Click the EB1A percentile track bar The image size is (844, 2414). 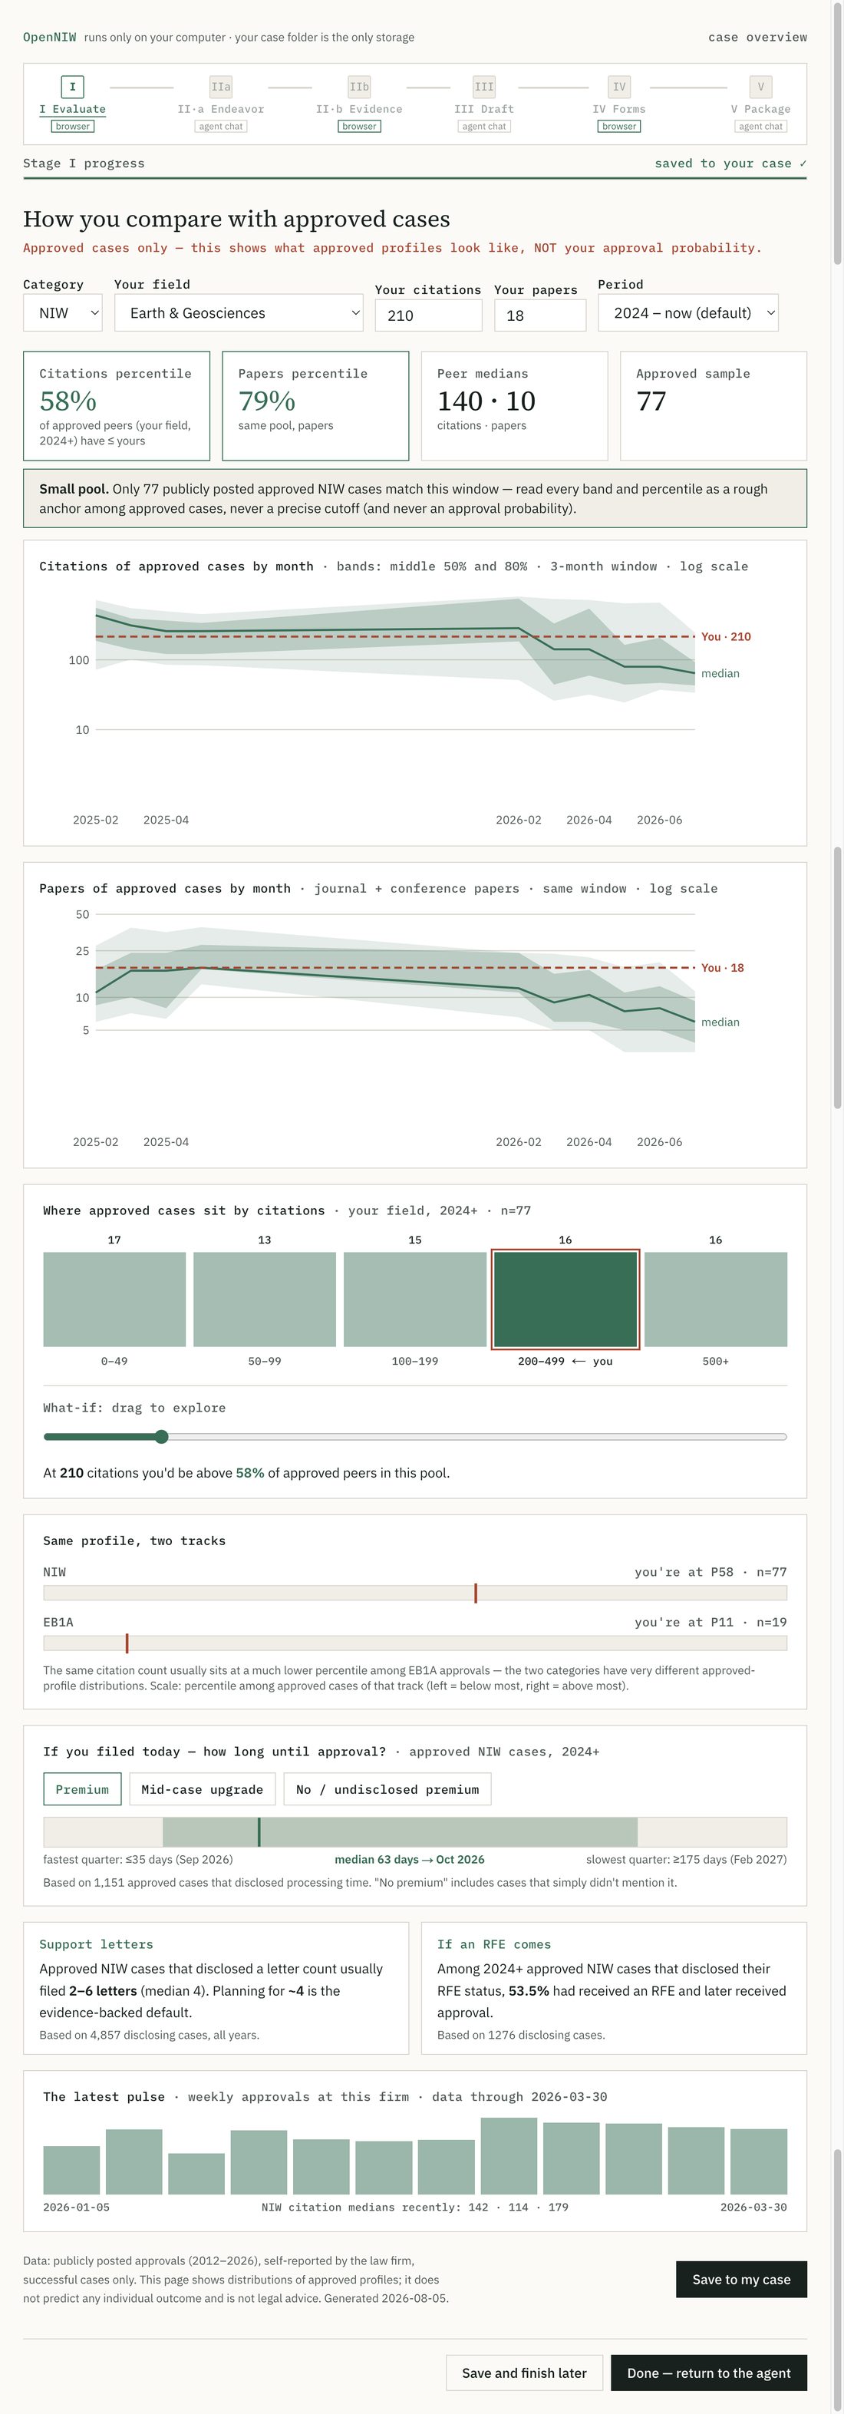(x=415, y=1643)
